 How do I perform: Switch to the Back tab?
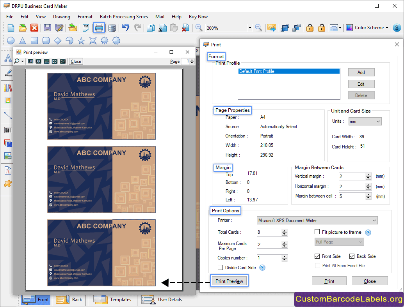click(69, 300)
